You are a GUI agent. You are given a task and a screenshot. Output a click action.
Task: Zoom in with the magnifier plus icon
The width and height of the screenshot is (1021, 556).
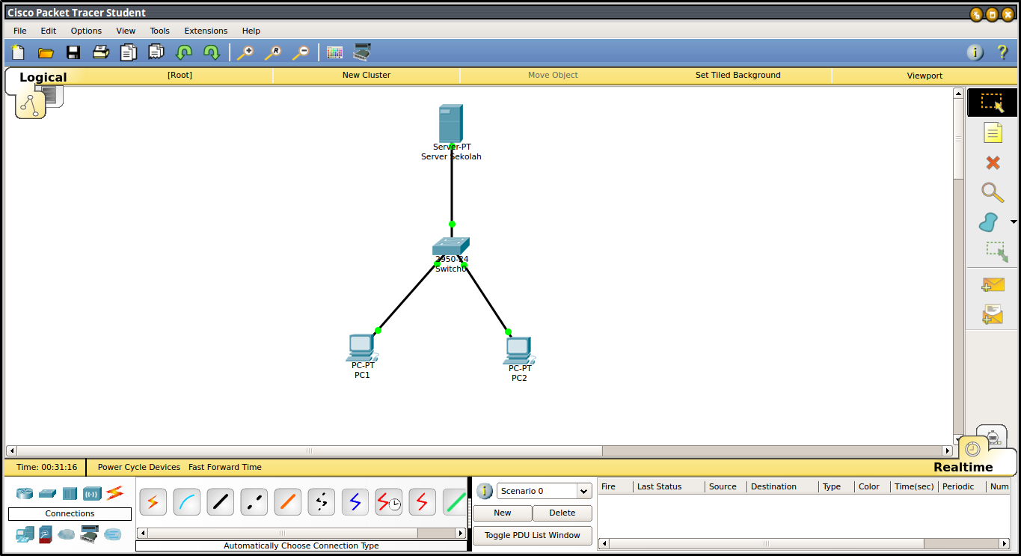(x=245, y=52)
